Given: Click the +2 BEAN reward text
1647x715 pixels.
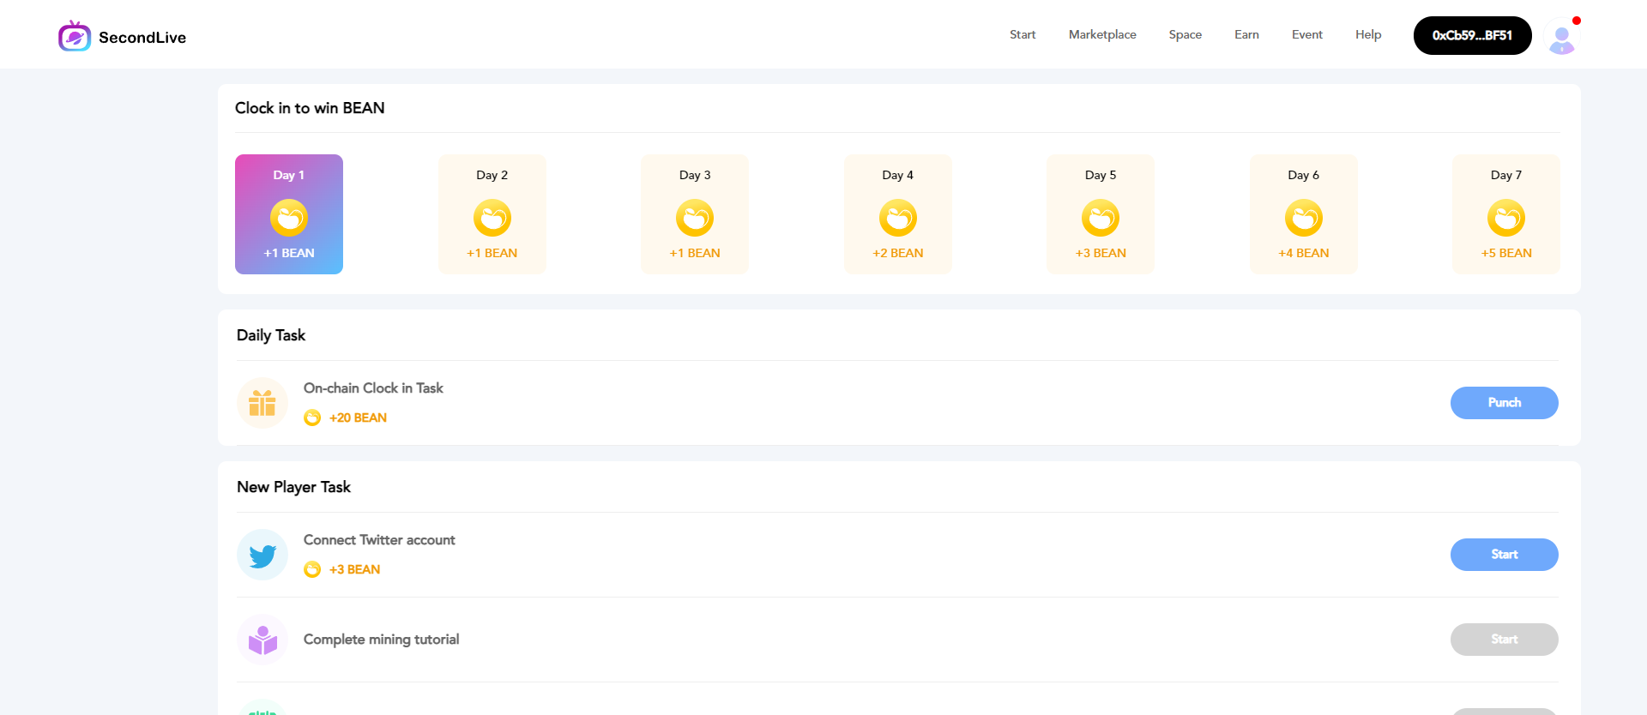Looking at the screenshot, I should coord(898,253).
